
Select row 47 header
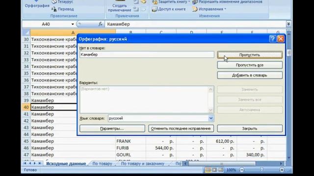[26, 154]
